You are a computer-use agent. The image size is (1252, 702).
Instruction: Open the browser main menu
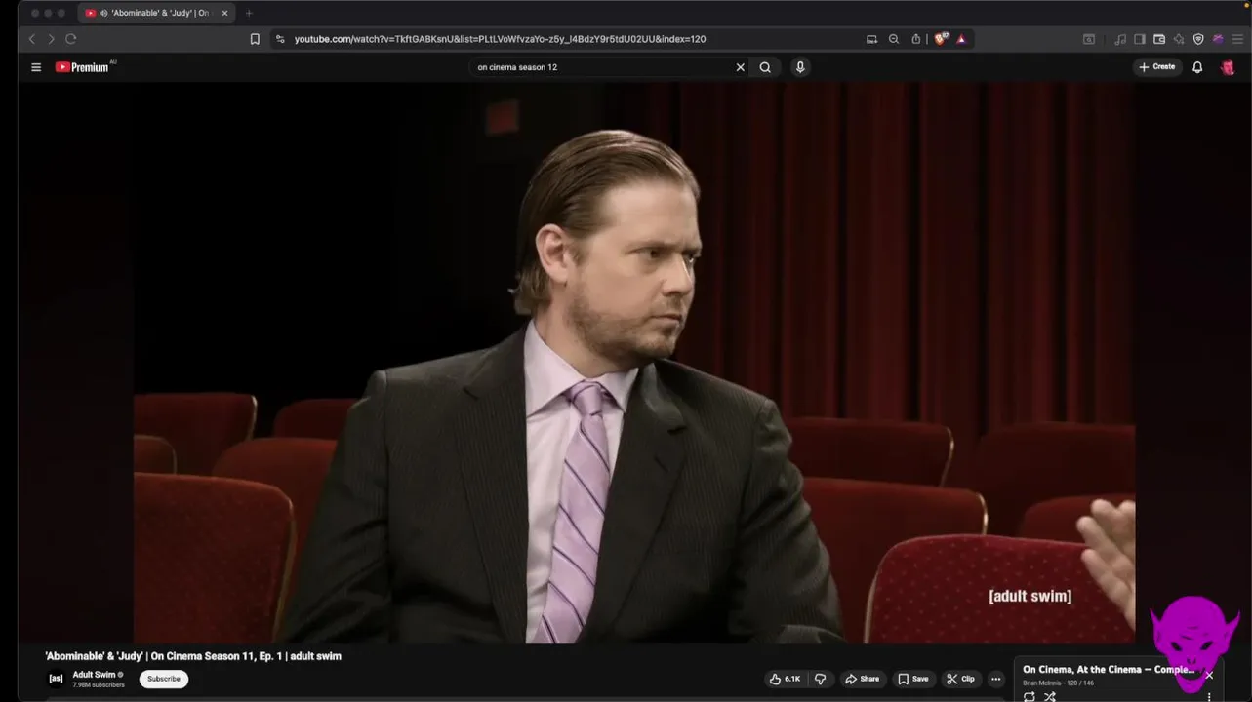coord(1237,39)
